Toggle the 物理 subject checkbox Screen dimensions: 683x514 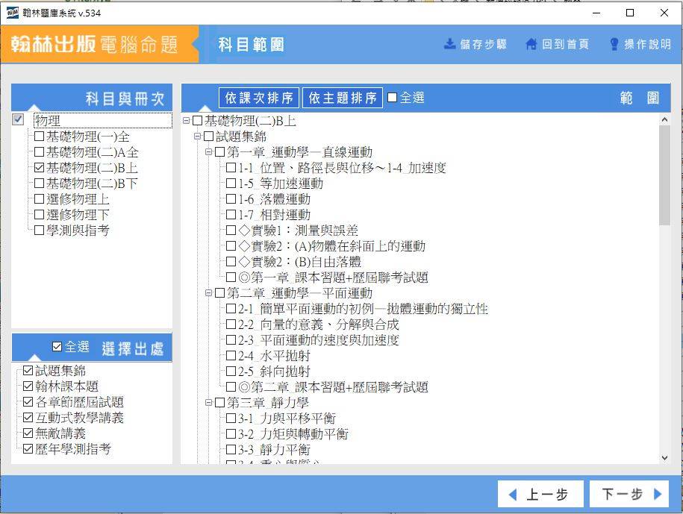[x=18, y=119]
